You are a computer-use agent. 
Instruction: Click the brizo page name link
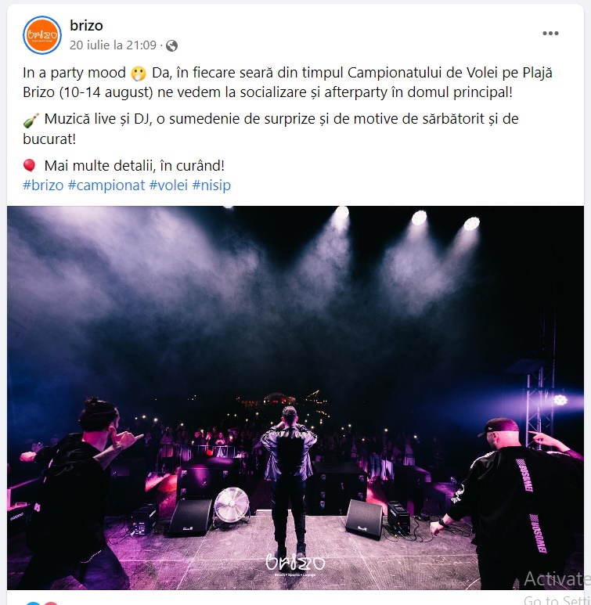click(x=86, y=26)
